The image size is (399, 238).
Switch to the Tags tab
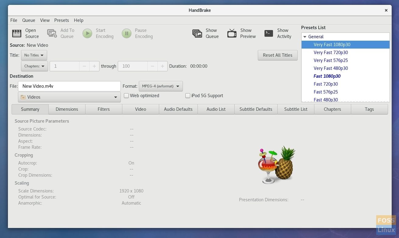[x=369, y=109]
